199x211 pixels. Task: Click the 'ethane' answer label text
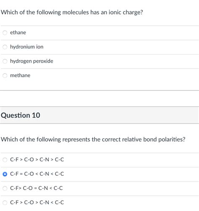18,32
